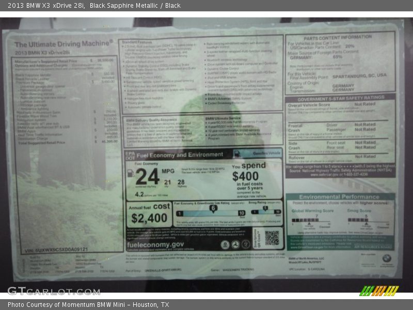Viewport: 413px width, 310px height.
Task: Click the BMW roundel logo on the sticker
Action: coord(387,258)
